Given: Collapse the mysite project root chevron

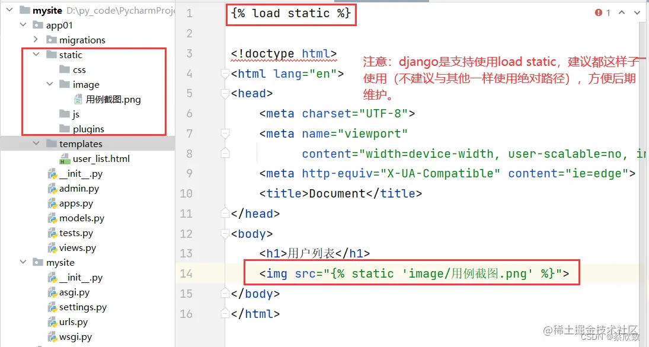Looking at the screenshot, I should click(x=9, y=10).
